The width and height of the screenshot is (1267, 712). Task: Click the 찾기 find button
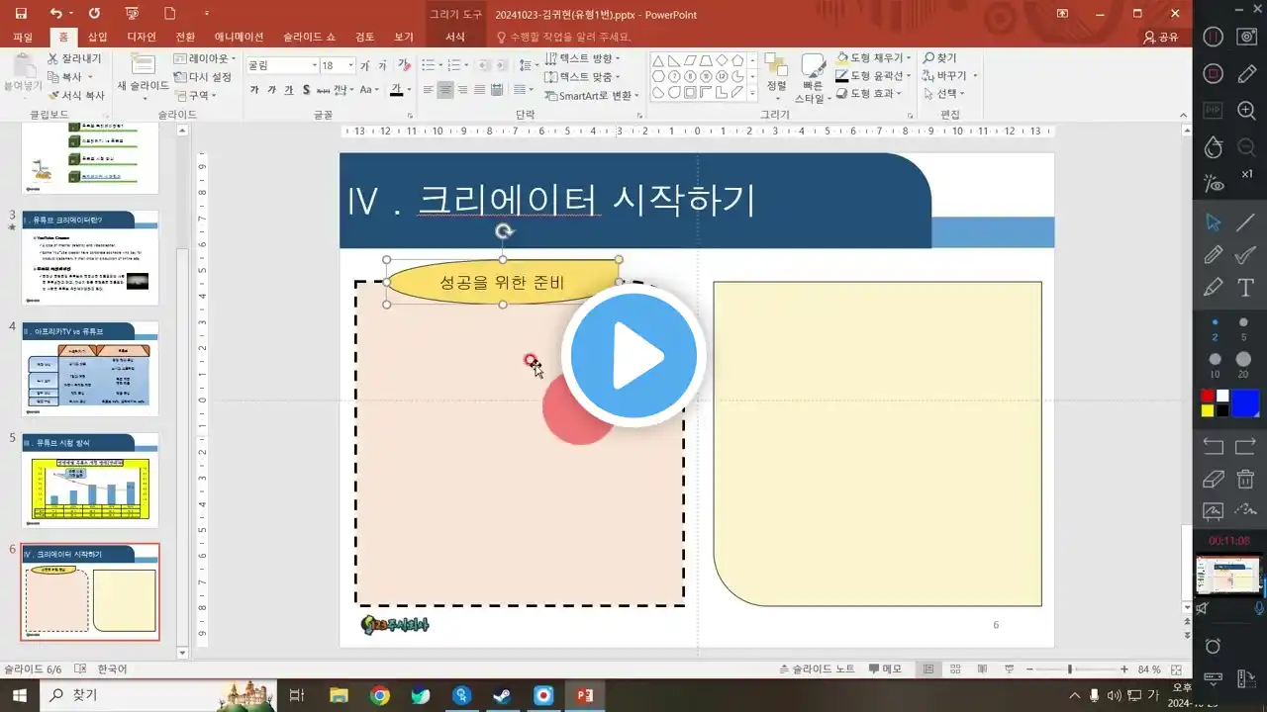pyautogui.click(x=940, y=58)
